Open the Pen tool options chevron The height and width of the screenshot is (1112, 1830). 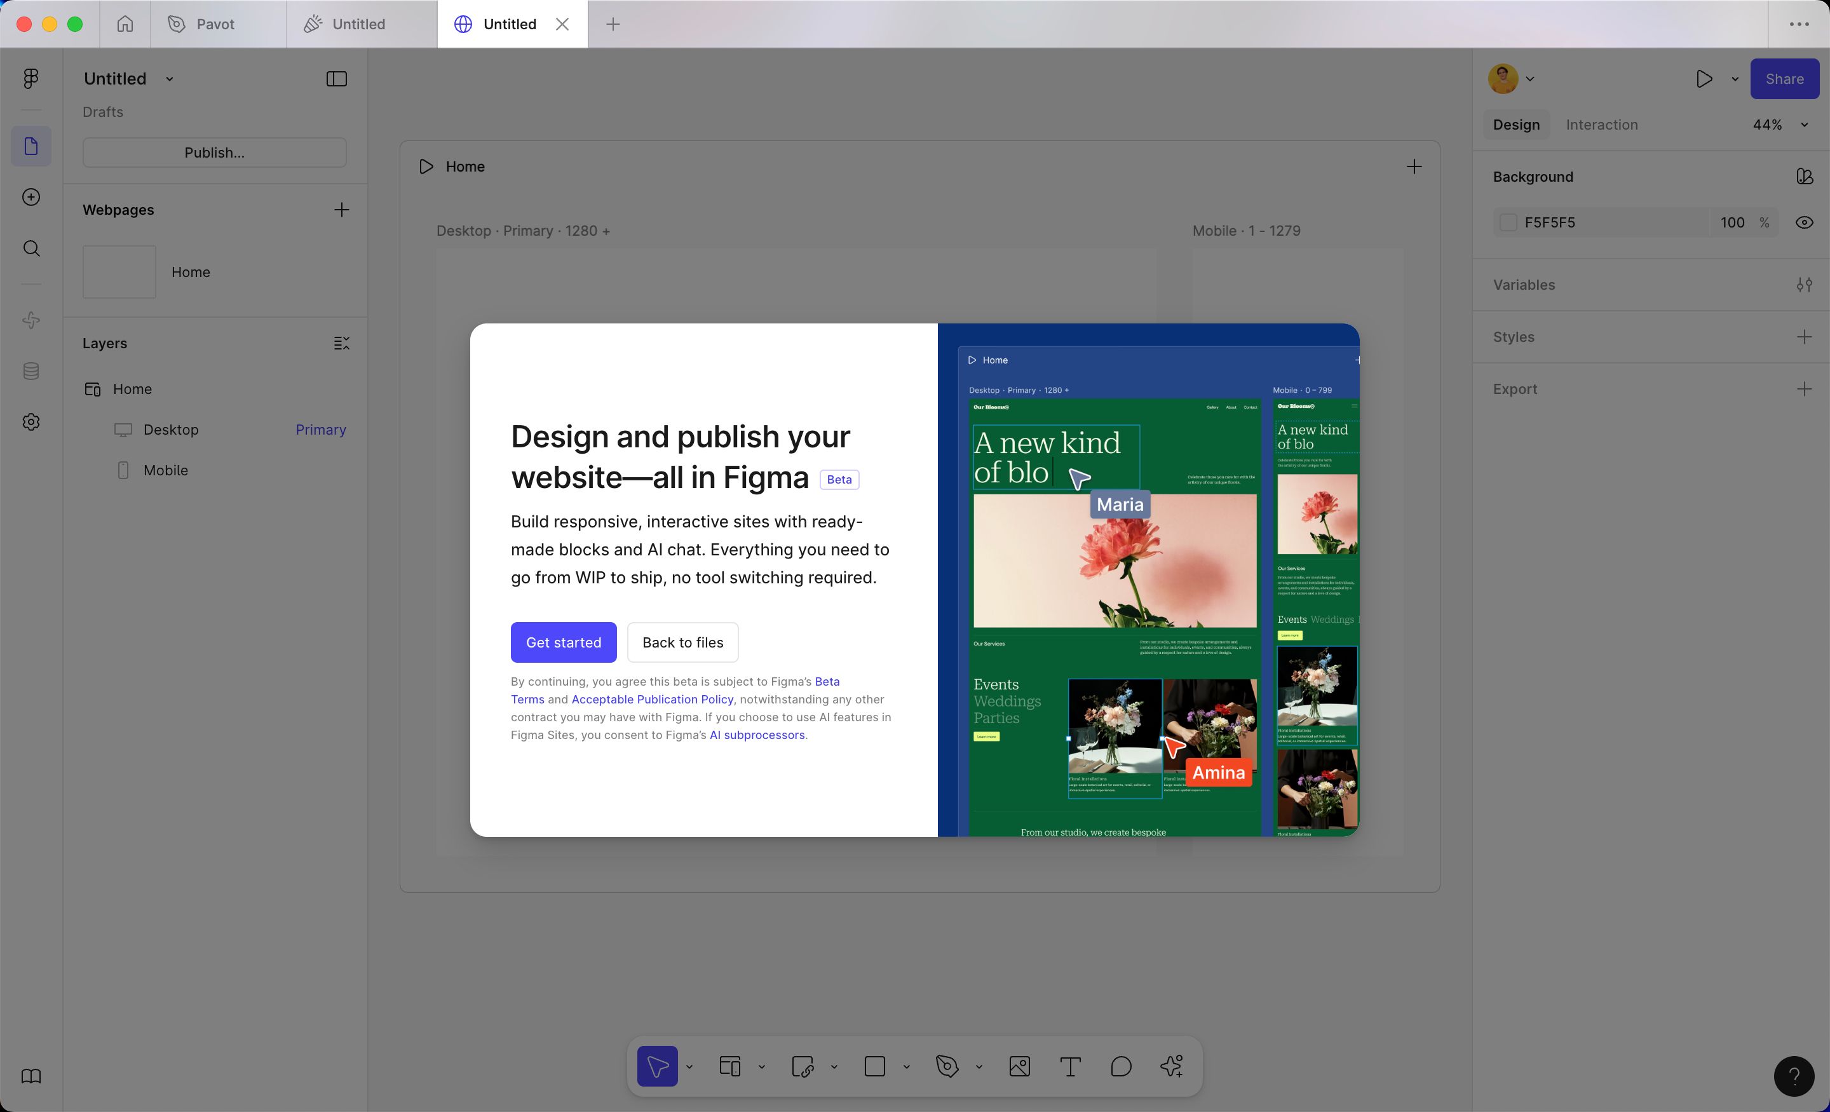pos(979,1067)
